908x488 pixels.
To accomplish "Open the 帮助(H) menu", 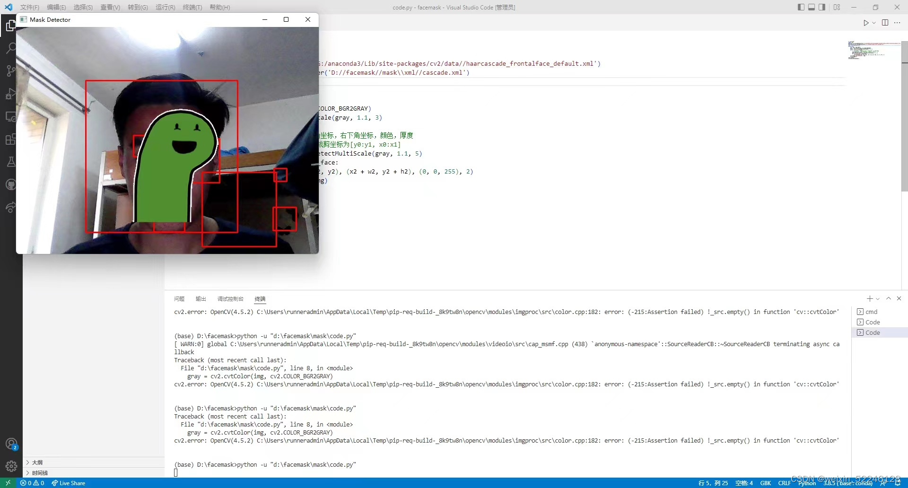I will pos(219,7).
